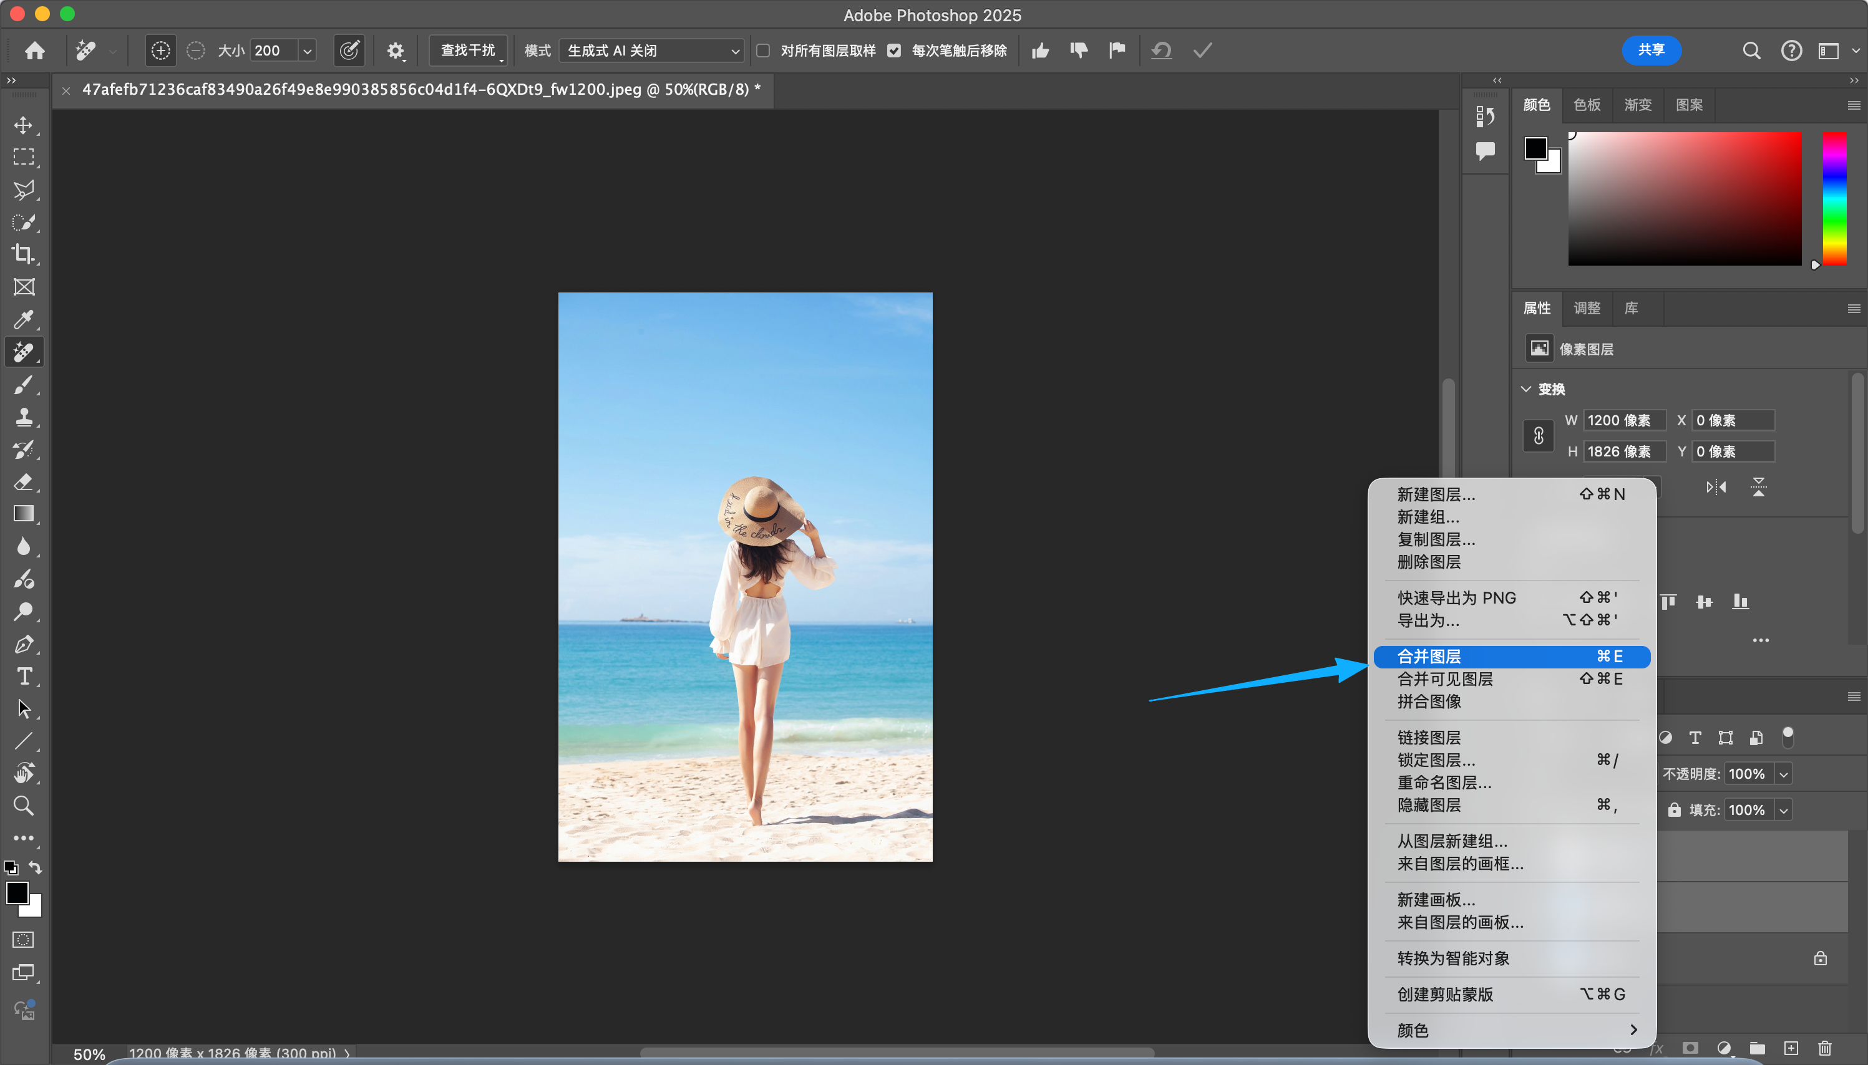Enable 对所有图层取样 checkbox
Screen dimensions: 1868x1065
763,51
